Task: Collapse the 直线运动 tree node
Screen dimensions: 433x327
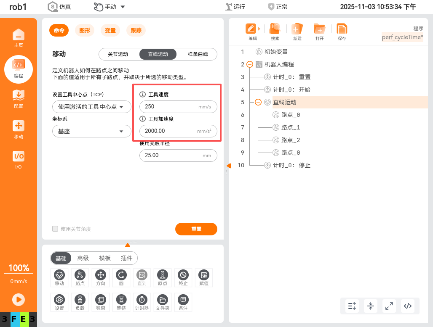Action: (x=258, y=102)
